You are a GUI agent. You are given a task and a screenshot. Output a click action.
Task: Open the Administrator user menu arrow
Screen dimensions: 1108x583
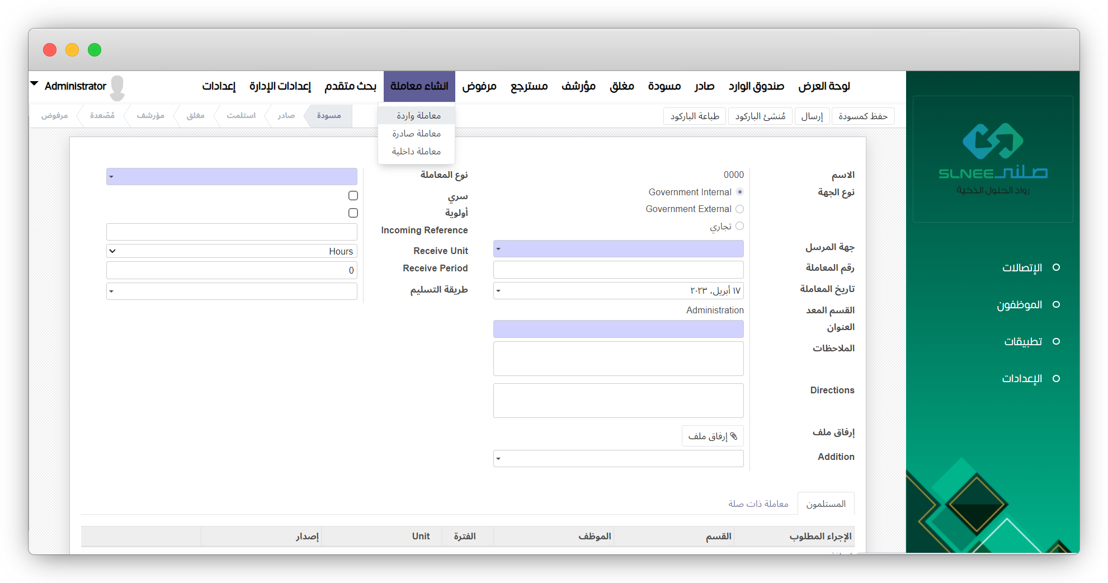pyautogui.click(x=34, y=84)
